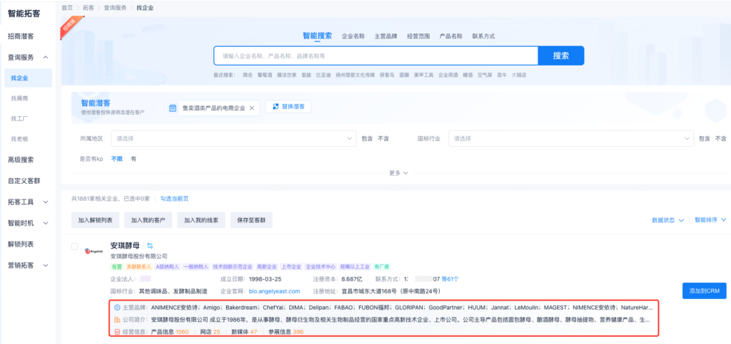Click the 主营品牌 shield icon
The image size is (731, 344).
[x=117, y=307]
